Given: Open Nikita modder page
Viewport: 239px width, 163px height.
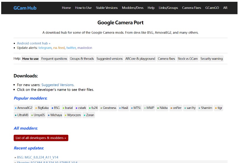Looking at the screenshot, I should coord(162,108).
